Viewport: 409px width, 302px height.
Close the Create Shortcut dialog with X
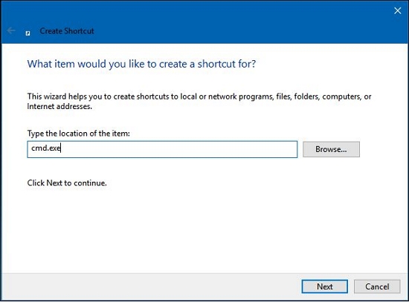[397, 10]
